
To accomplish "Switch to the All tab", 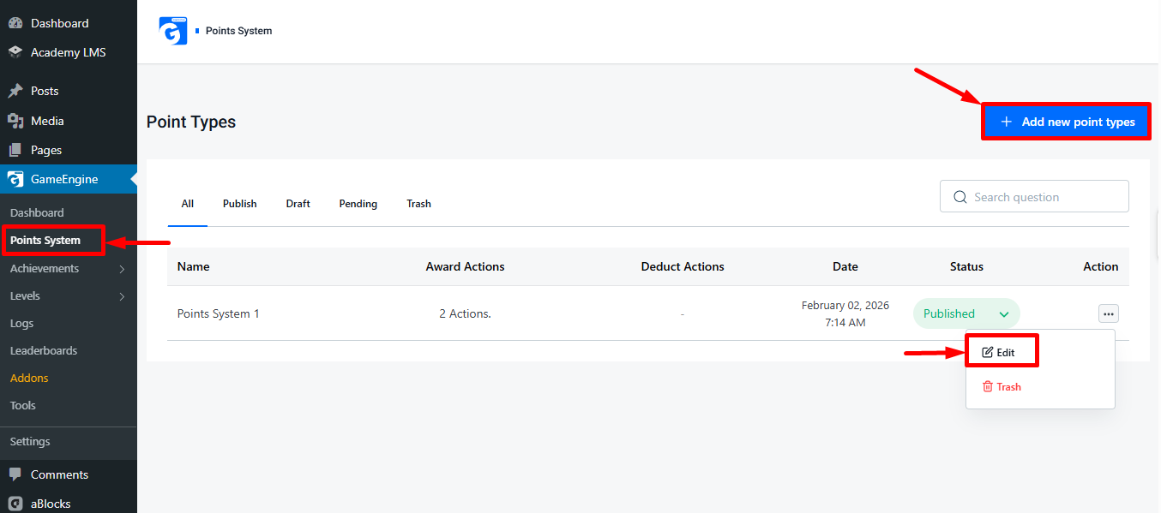I will coord(188,204).
